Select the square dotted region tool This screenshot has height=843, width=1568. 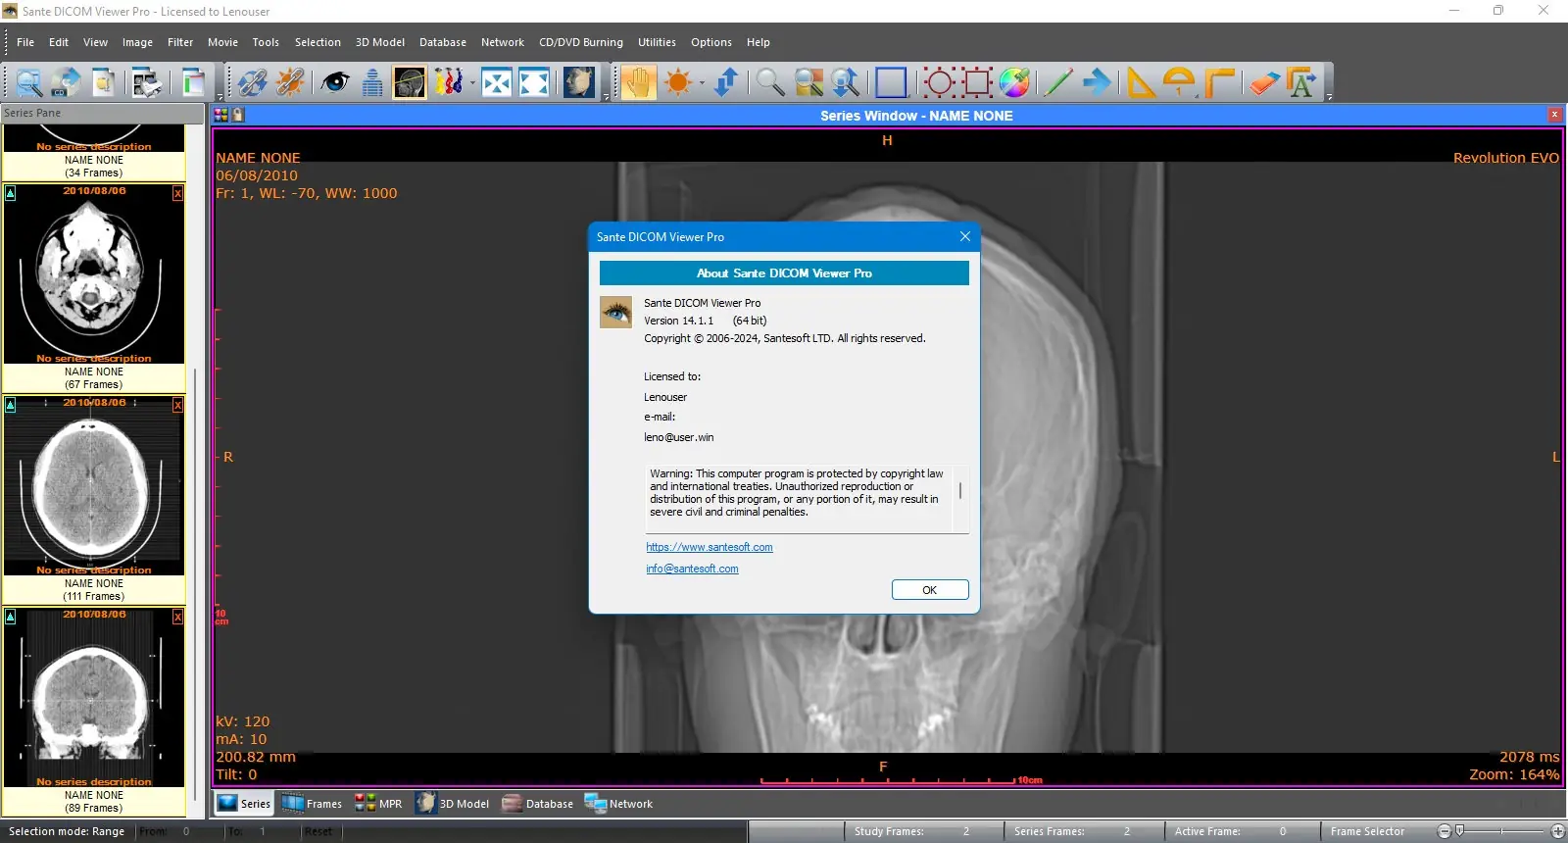977,82
